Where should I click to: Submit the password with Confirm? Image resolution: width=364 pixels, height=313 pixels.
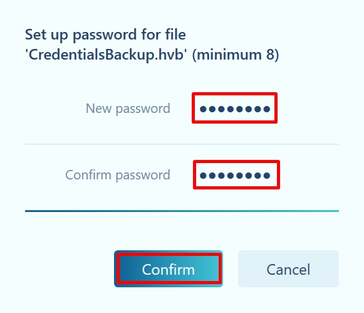(x=169, y=269)
